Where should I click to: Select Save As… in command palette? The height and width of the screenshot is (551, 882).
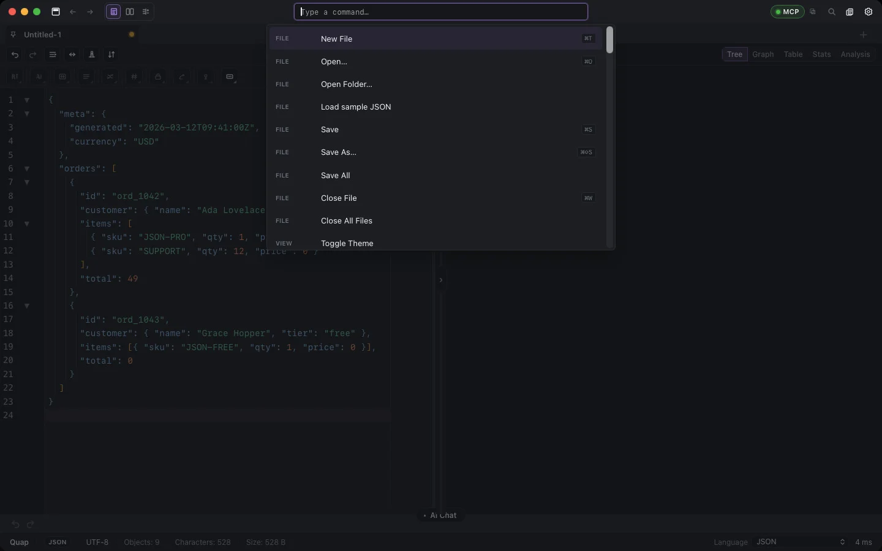(x=436, y=152)
